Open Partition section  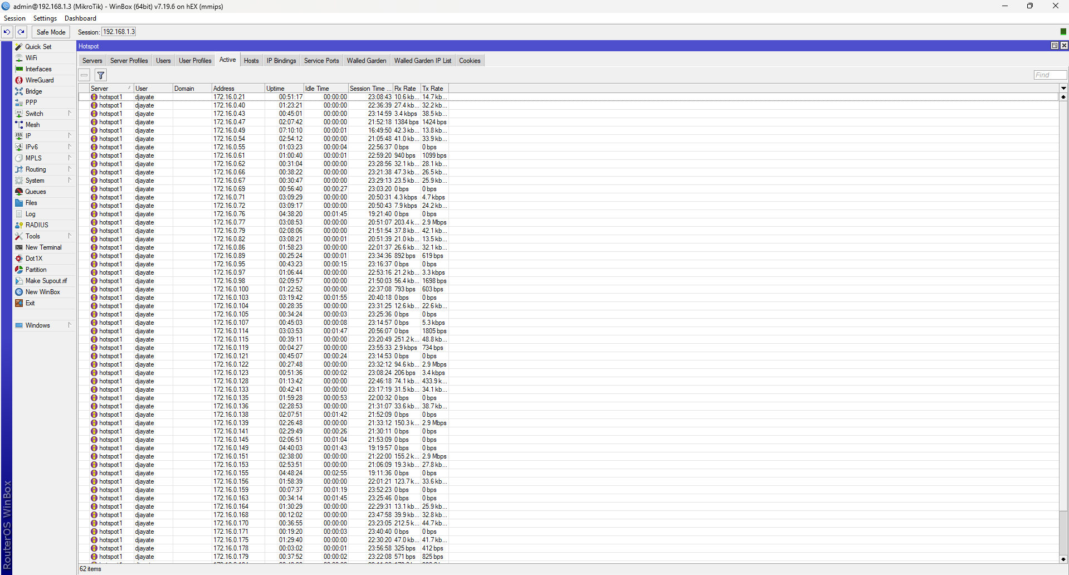(36, 270)
